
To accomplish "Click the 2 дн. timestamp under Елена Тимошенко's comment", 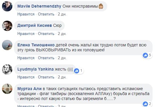I will (62, 58).
